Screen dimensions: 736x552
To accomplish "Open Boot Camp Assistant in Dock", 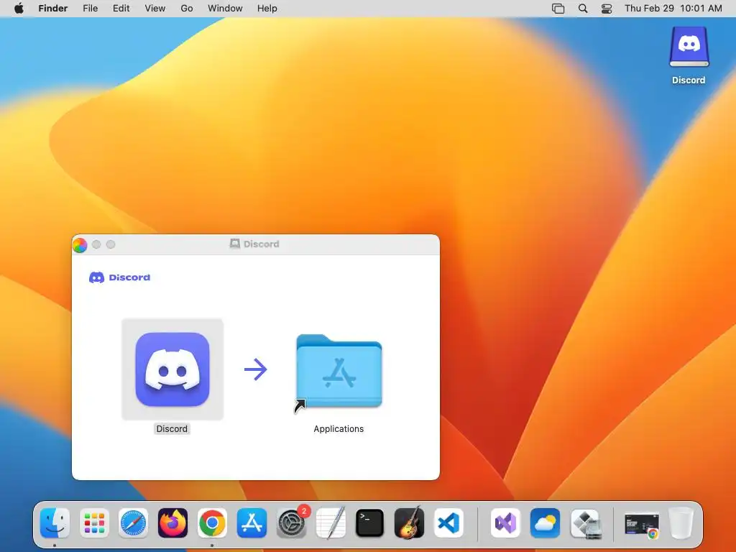I will click(x=585, y=523).
